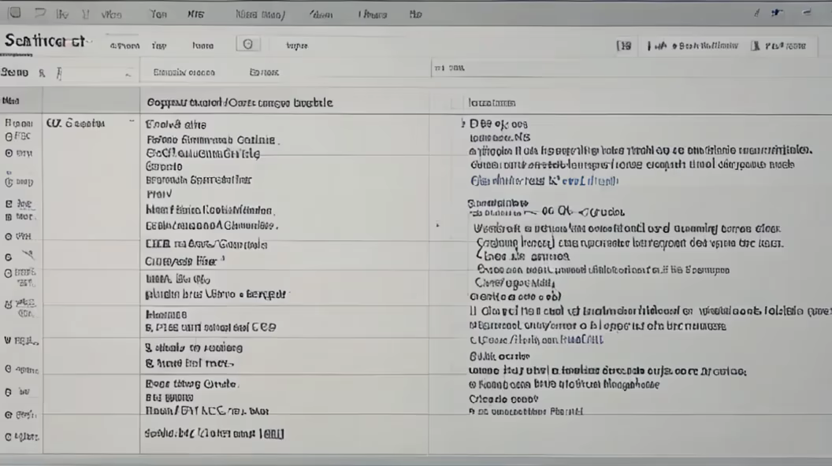Click the 'bupas' toolbar button

(x=296, y=46)
